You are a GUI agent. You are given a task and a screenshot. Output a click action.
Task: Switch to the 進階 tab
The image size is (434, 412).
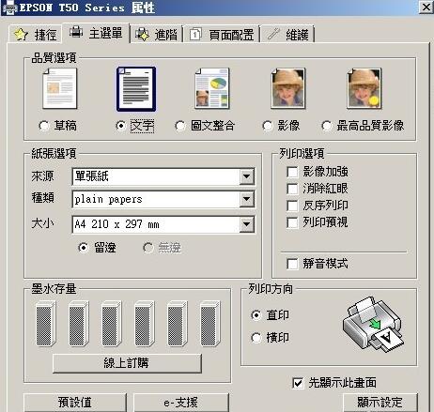click(x=157, y=34)
